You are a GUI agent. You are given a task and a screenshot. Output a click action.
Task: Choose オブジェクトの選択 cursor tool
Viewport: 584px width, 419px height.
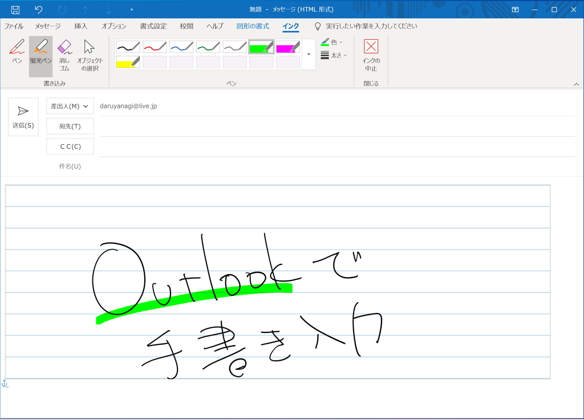coord(90,55)
